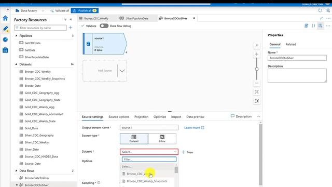The width and height of the screenshot is (332, 187).
Task: Zoom out with the minus icon
Action: 257,83
